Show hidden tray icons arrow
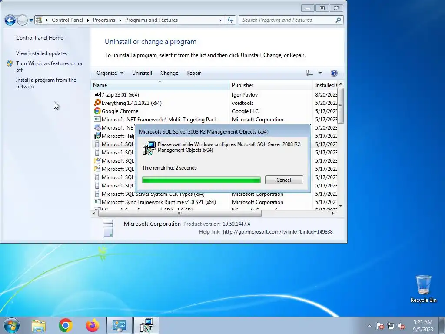 pyautogui.click(x=369, y=326)
